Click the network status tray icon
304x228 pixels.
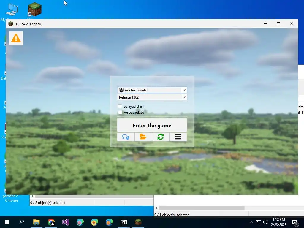(x=259, y=222)
